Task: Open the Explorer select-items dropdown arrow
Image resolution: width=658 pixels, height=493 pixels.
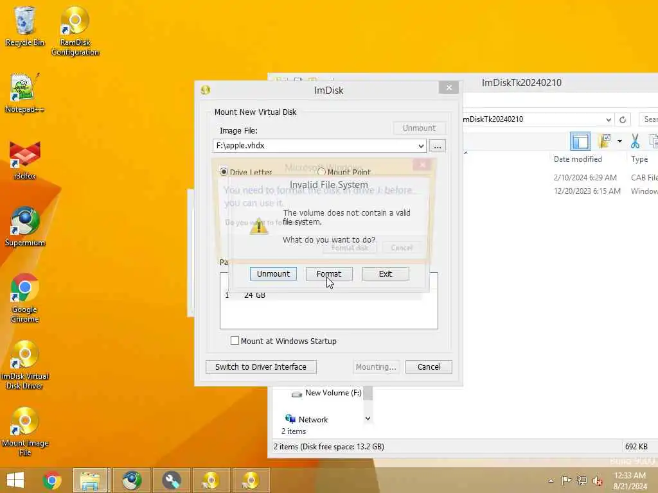Action: click(x=619, y=141)
